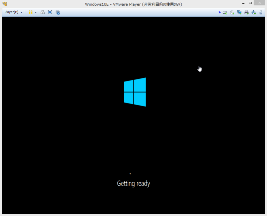The width and height of the screenshot is (267, 216).
Task: Expand the device toolbar double chevron
Action: pos(220,12)
